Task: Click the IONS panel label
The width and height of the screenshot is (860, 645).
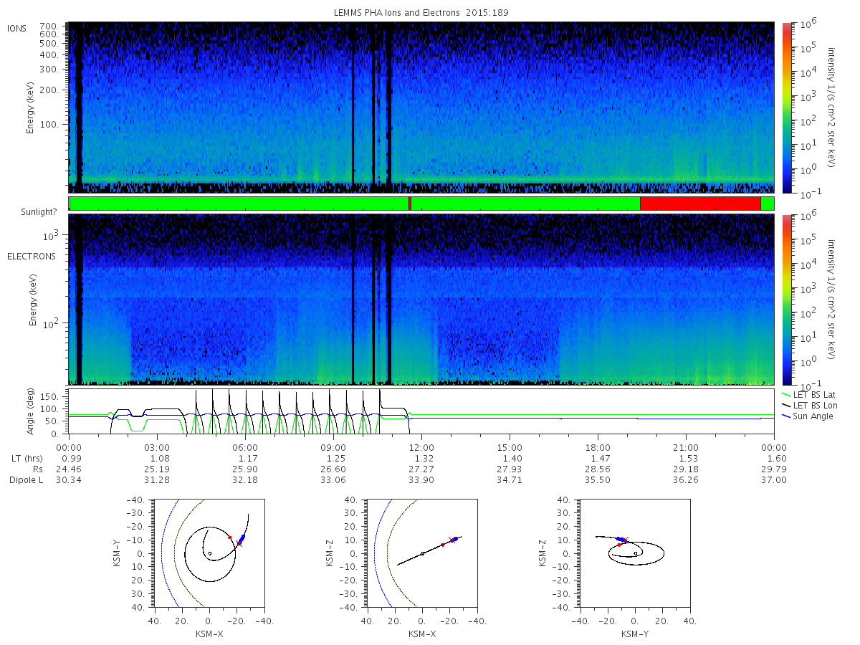Action: pyautogui.click(x=17, y=29)
